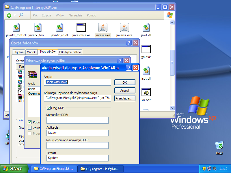Switch to the Typy plików tab
The width and height of the screenshot is (231, 173).
[x=48, y=52]
